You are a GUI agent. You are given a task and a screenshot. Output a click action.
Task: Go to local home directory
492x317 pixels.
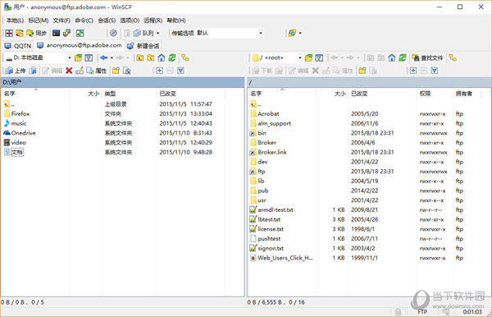coord(162,57)
